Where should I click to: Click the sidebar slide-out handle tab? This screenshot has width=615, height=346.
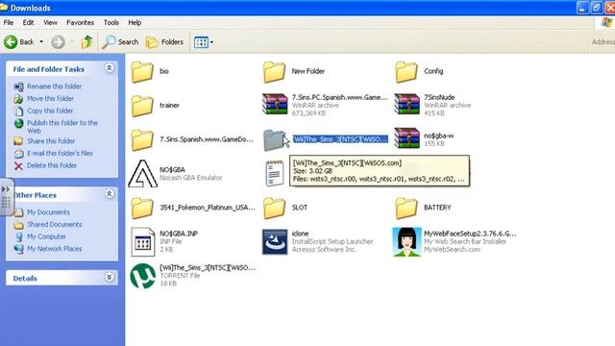[7, 197]
